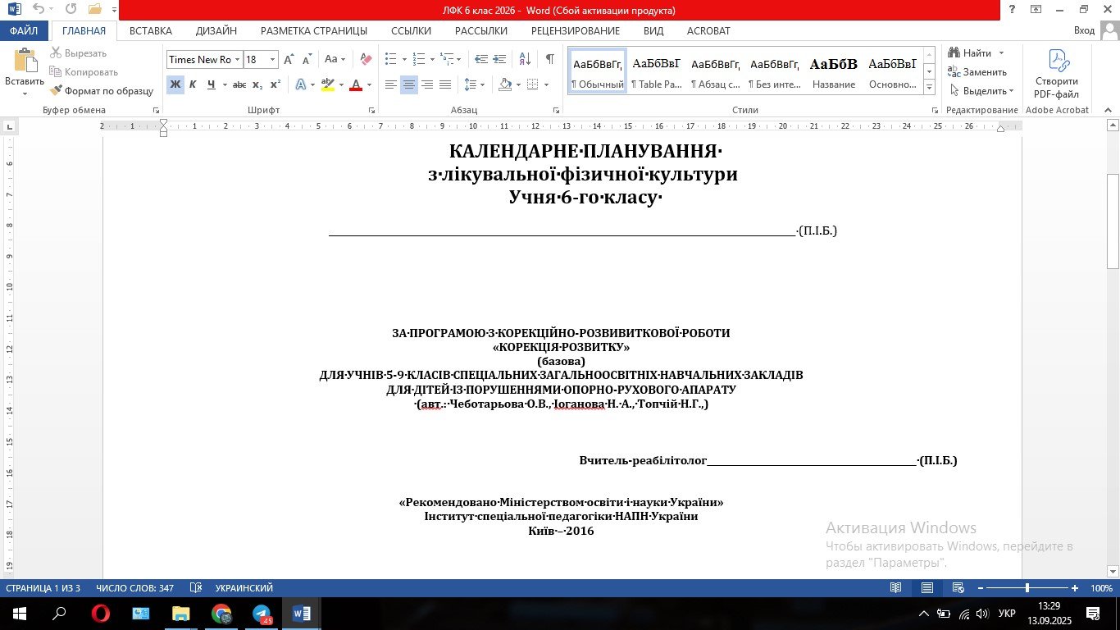The height and width of the screenshot is (630, 1120).
Task: Click the Вход sign-in link
Action: point(1084,30)
